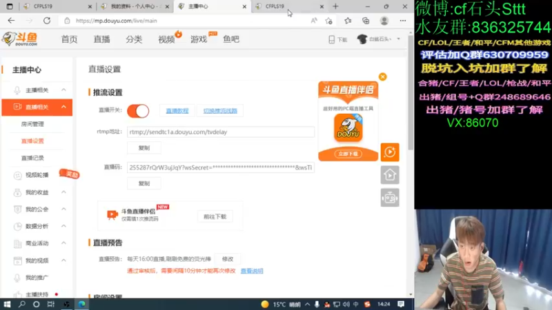Switch to 我的资料 个人中心 browser tab
Viewport: 552px width, 310px height.
click(x=135, y=6)
